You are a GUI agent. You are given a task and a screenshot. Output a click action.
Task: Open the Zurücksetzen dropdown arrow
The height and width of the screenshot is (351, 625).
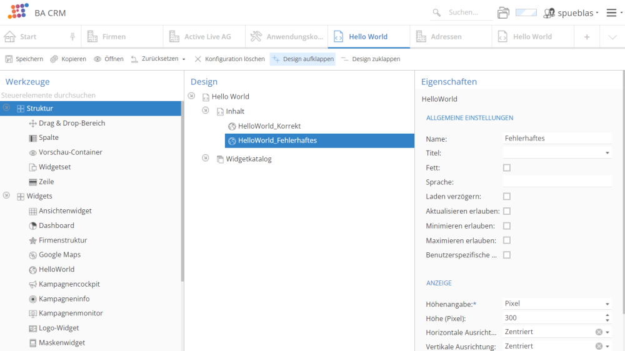[184, 59]
